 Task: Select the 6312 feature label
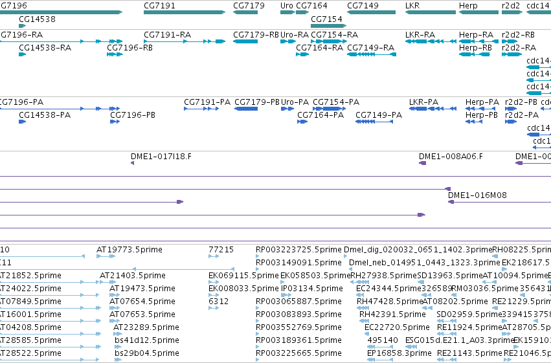coord(219,302)
